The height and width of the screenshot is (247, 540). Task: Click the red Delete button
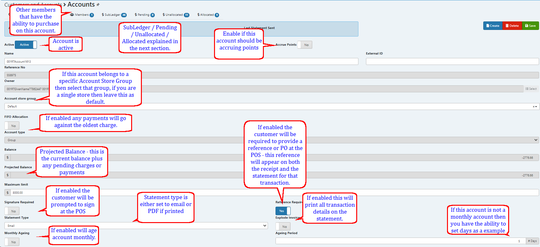(x=512, y=26)
